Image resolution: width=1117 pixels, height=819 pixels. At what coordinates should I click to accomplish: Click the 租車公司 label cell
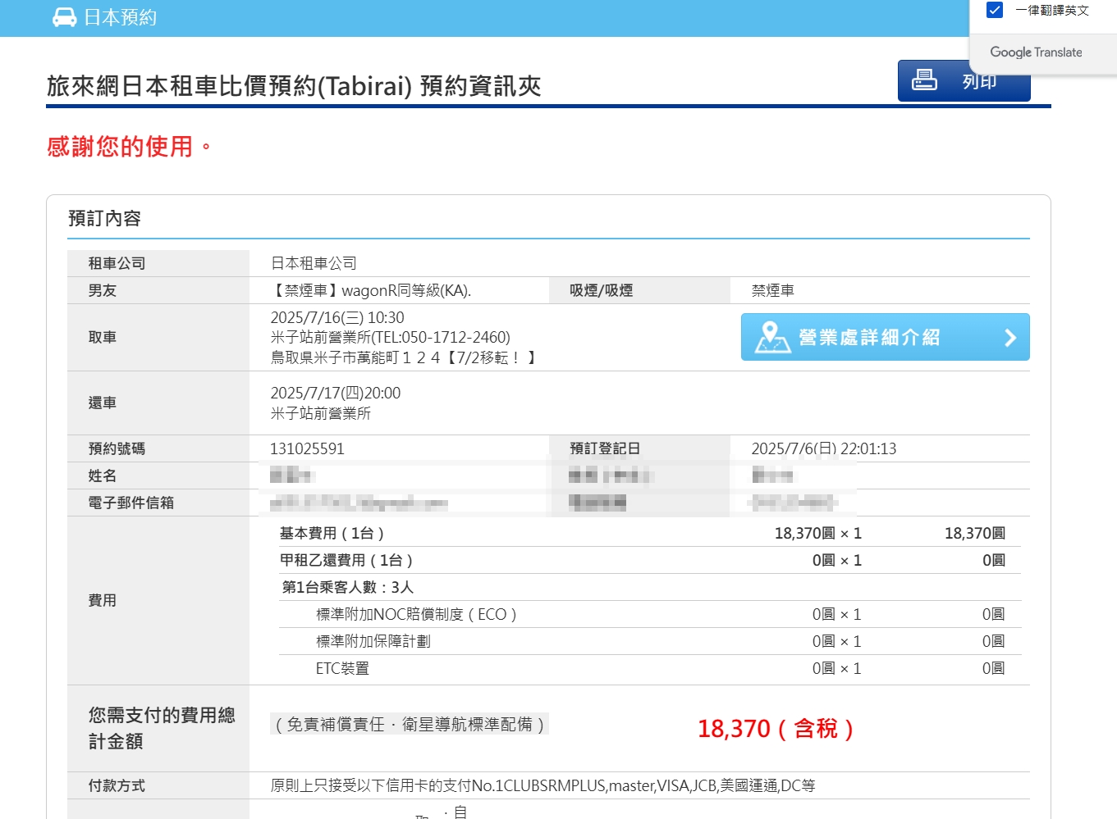click(158, 263)
